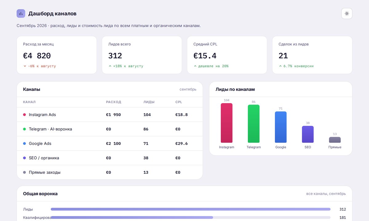Click the Каналы panel heading
The image size is (369, 221).
tap(32, 89)
